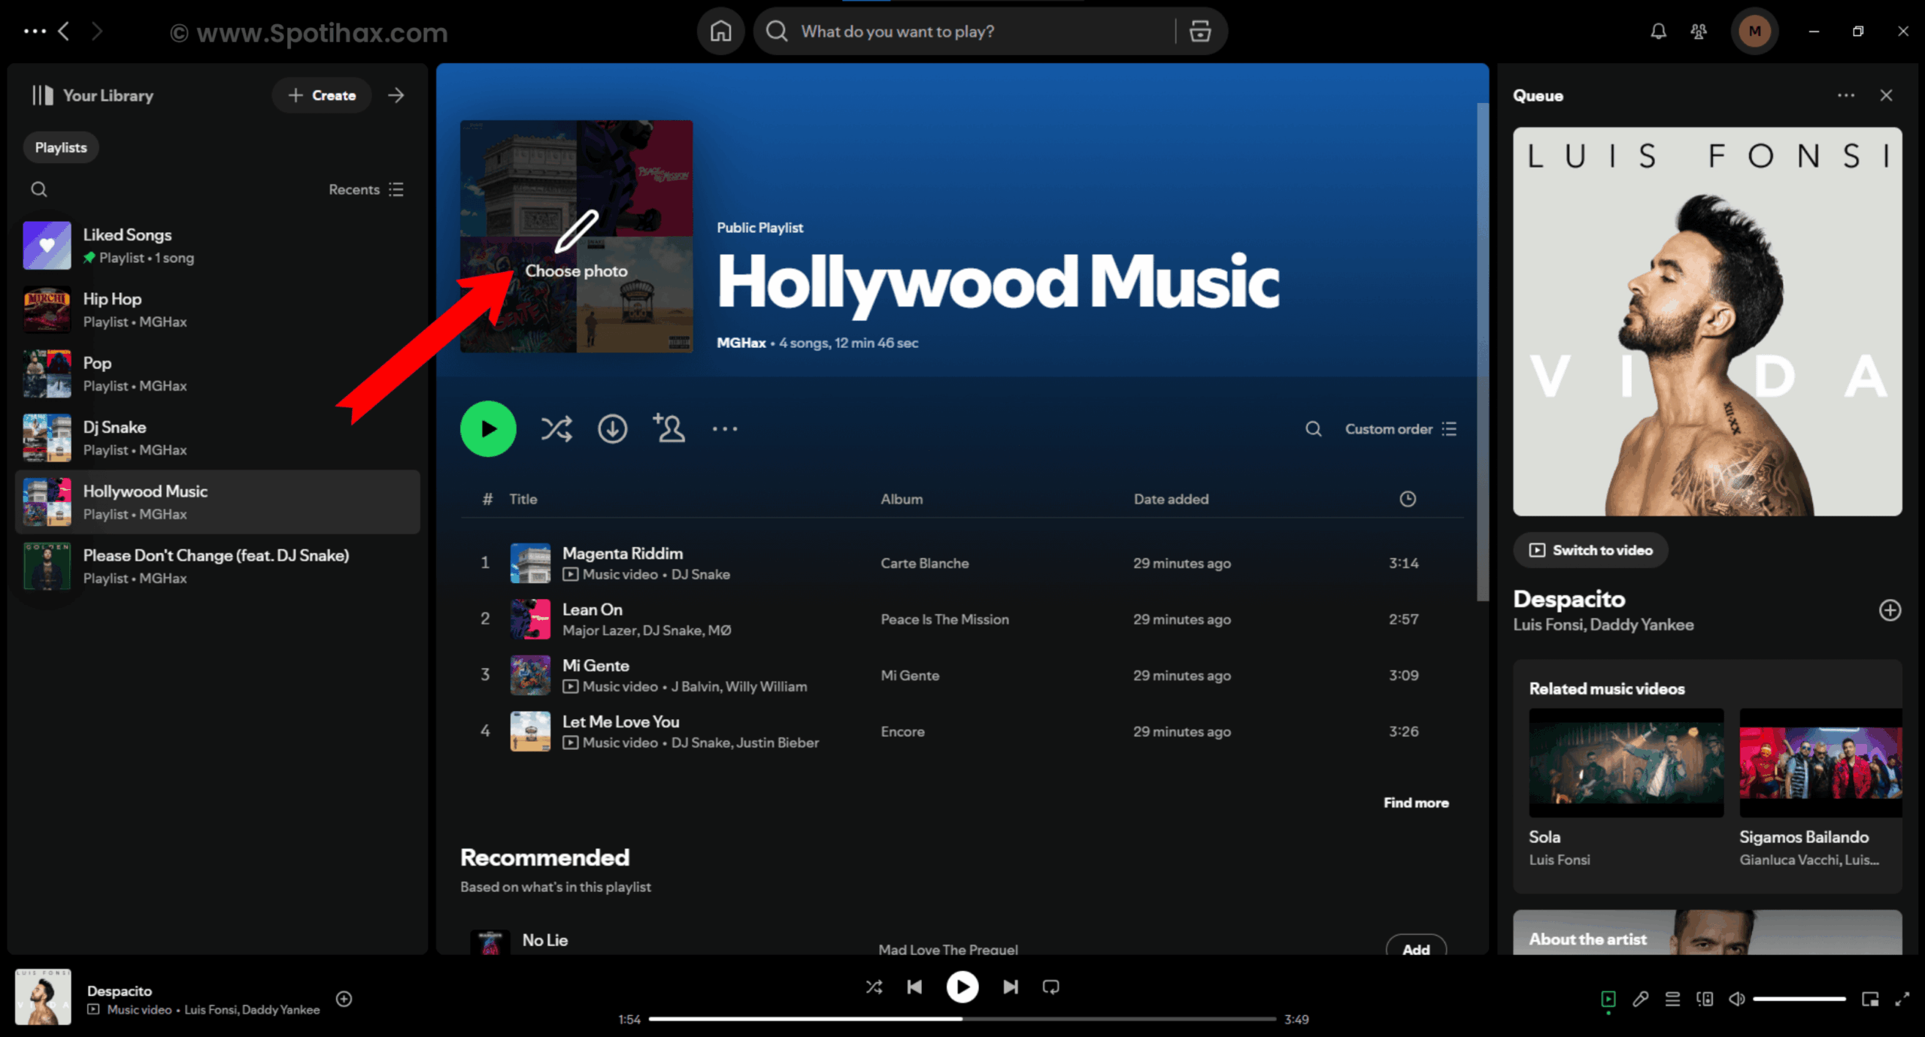Viewport: 1925px width, 1037px height.
Task: Add now-playing Despacito to library in bottom bar
Action: (344, 999)
